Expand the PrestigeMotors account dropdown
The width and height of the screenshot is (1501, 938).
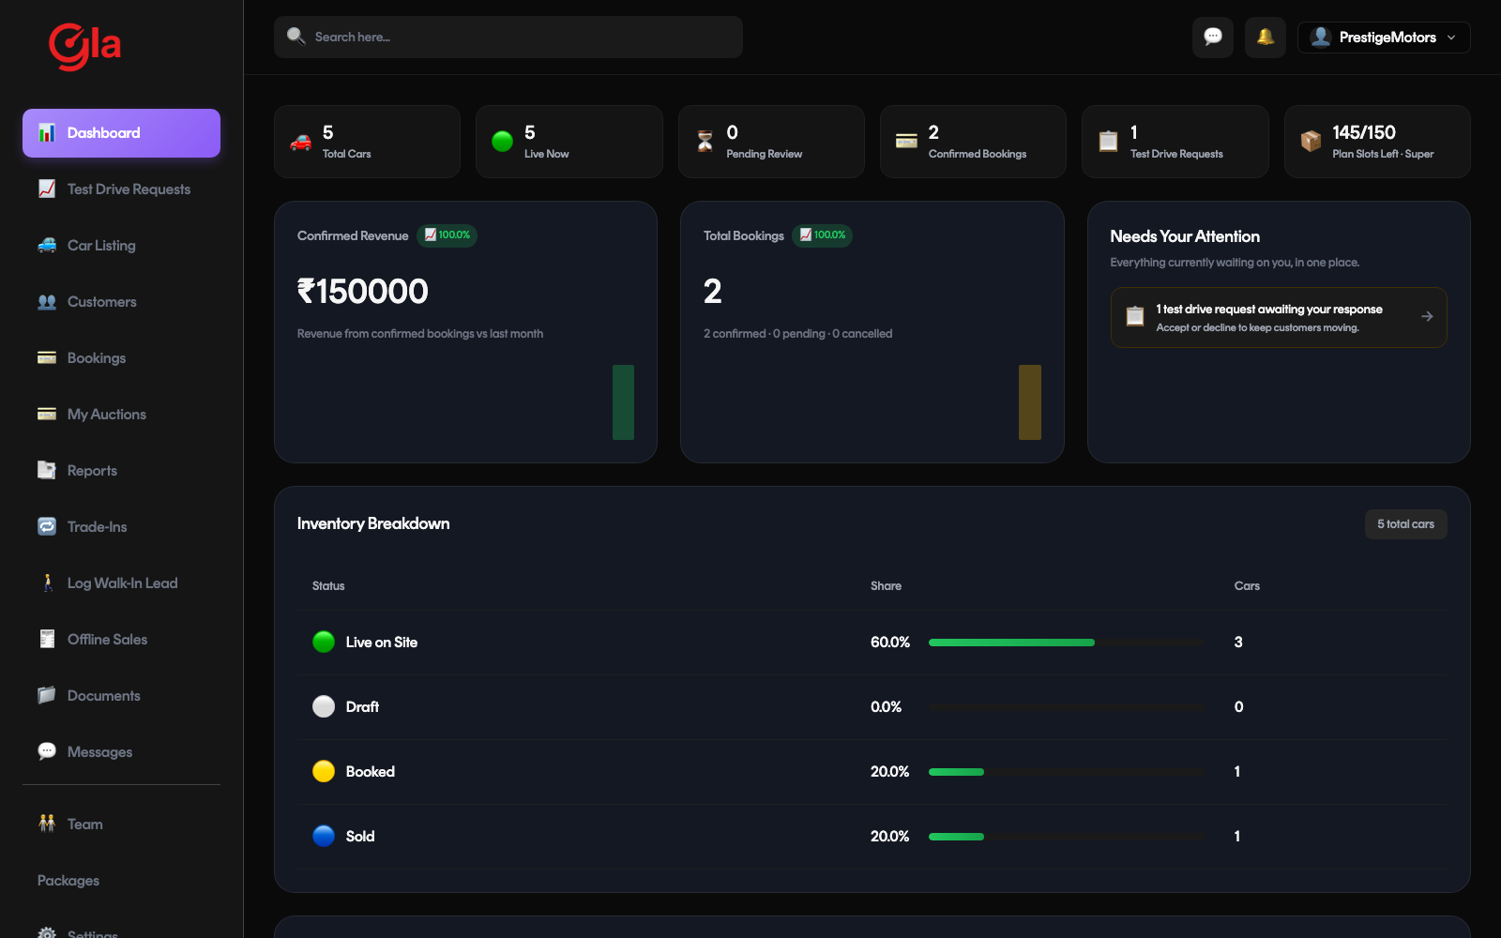(1384, 38)
